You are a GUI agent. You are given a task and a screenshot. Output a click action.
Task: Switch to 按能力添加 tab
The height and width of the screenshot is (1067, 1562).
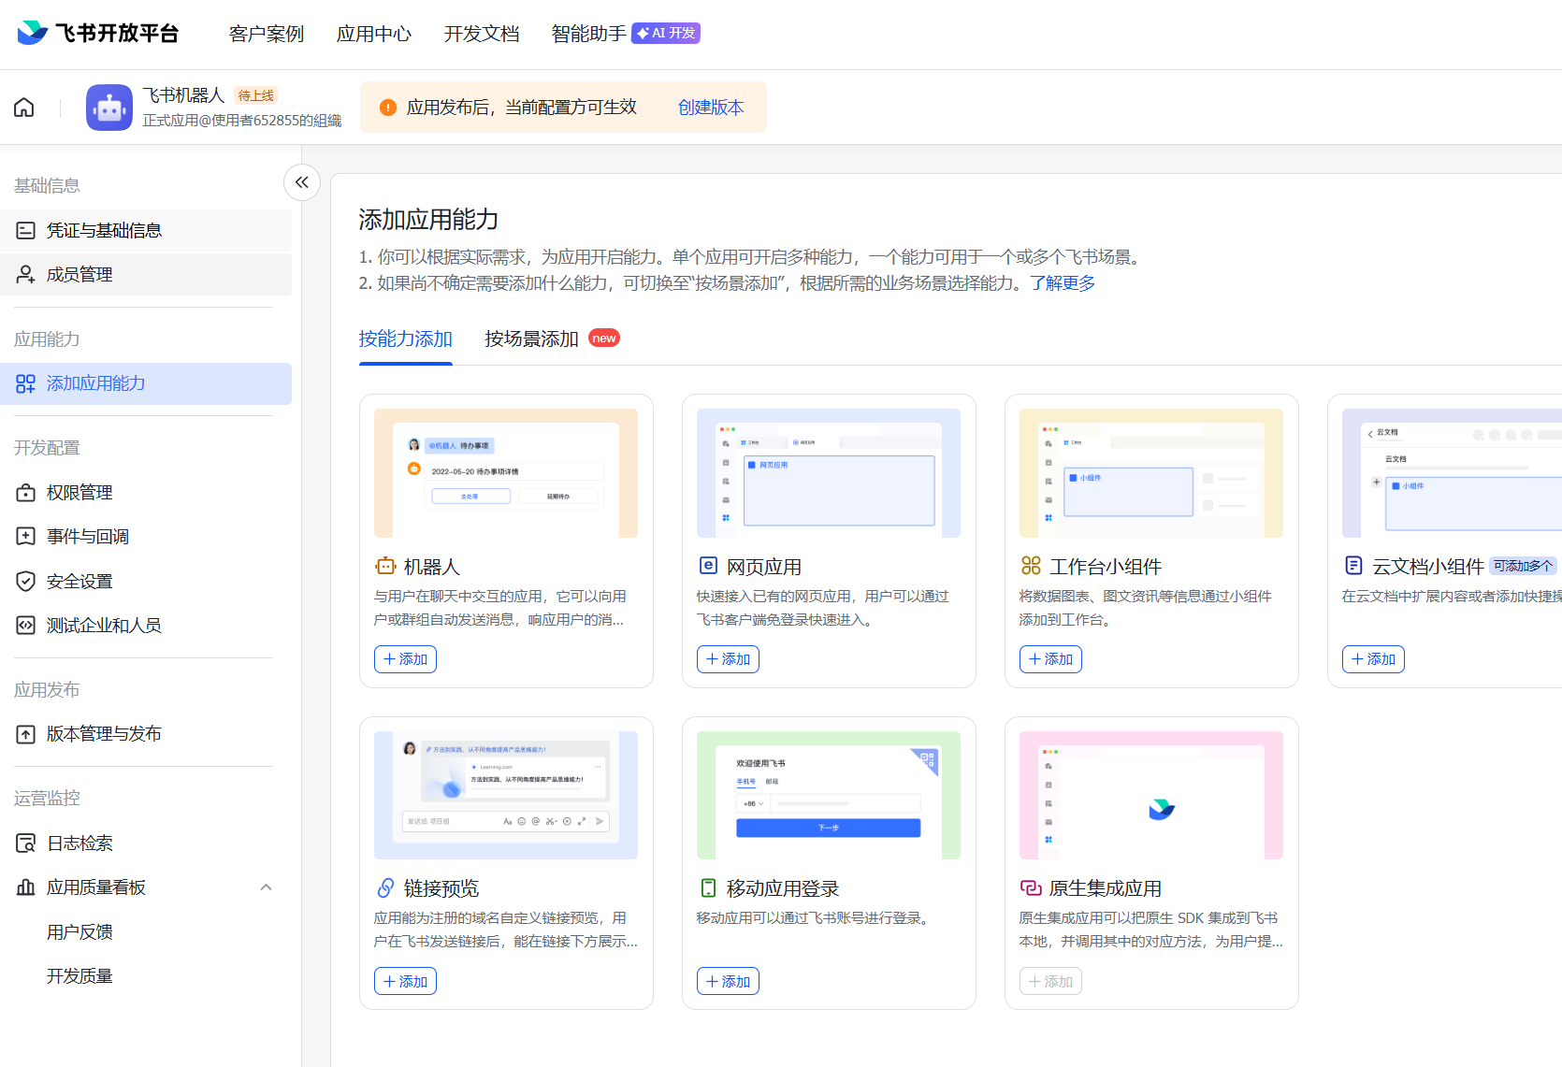point(406,339)
